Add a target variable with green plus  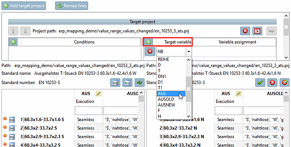point(148,42)
